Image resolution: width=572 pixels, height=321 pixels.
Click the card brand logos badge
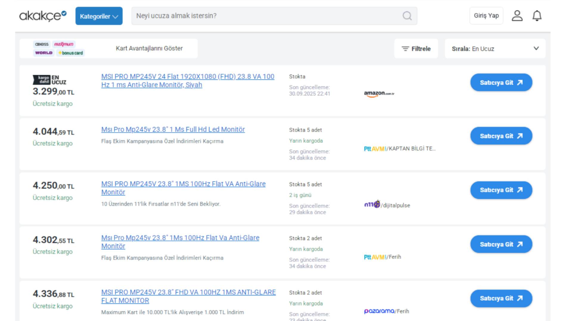pos(59,48)
